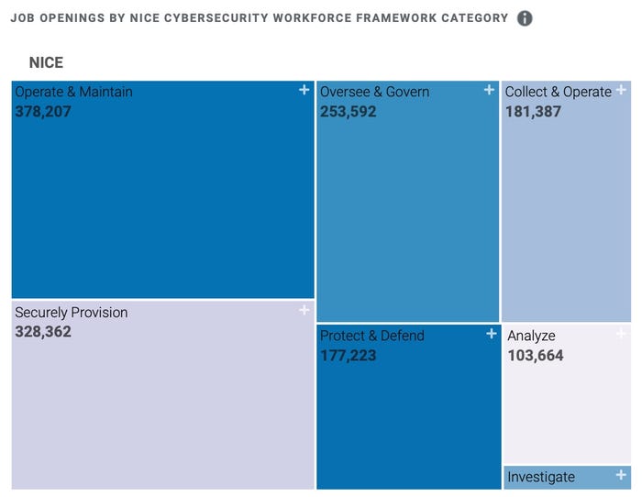The height and width of the screenshot is (497, 642).
Task: Click the 103,664 Analyze count
Action: (x=536, y=356)
